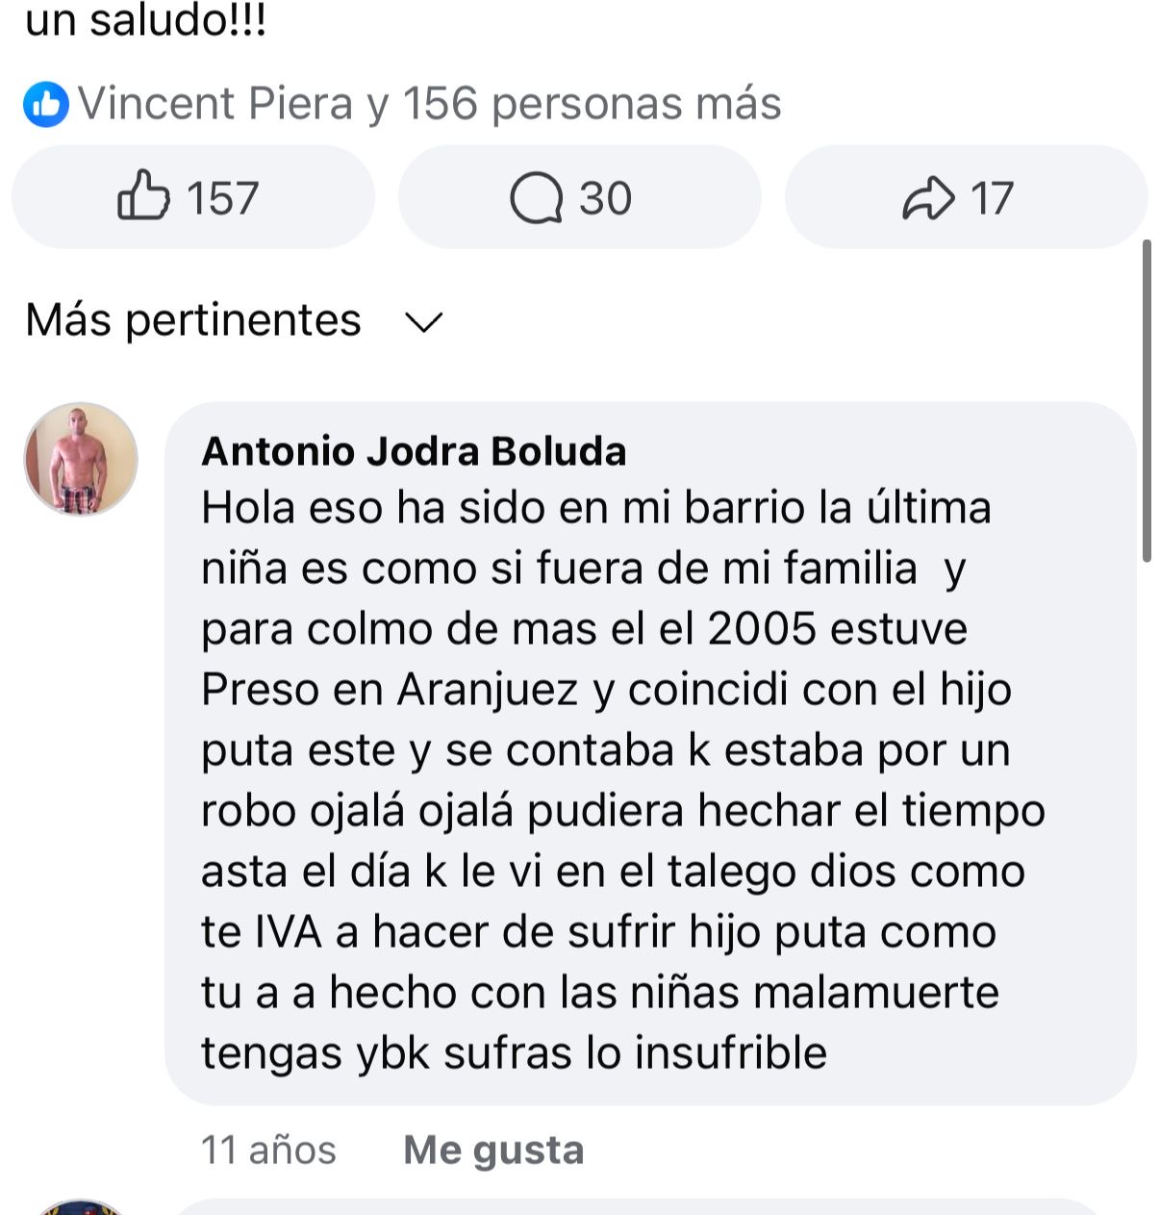Open Antonio Jodra Boluda's profile picture

point(81,459)
